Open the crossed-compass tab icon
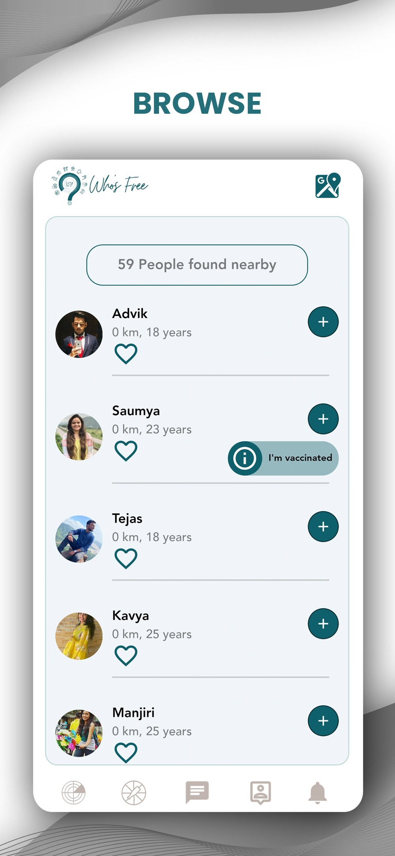Screen dimensions: 395x856 [x=134, y=793]
